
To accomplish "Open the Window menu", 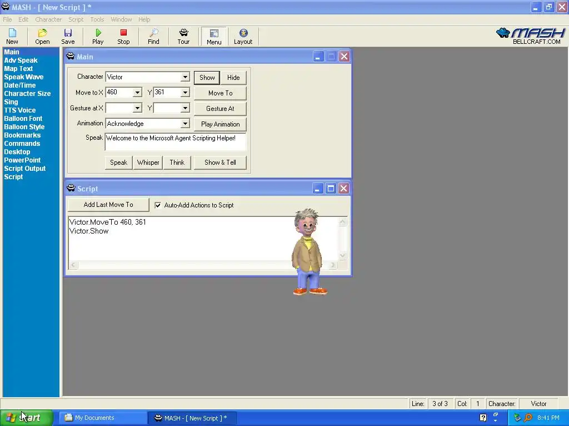I will [x=121, y=19].
